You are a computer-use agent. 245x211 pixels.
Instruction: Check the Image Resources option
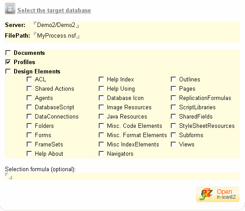[101, 107]
